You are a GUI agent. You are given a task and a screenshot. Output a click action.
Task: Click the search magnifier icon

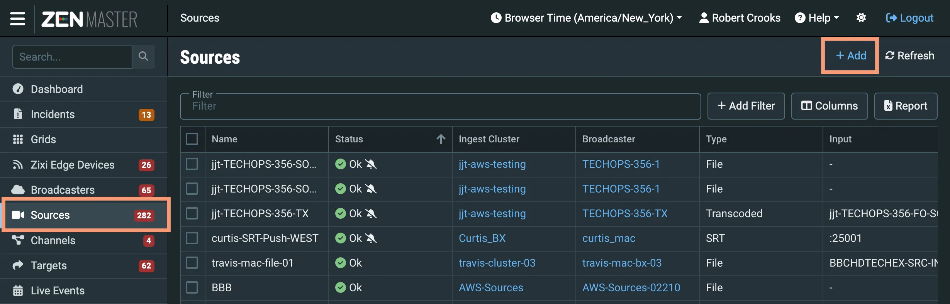pos(143,56)
